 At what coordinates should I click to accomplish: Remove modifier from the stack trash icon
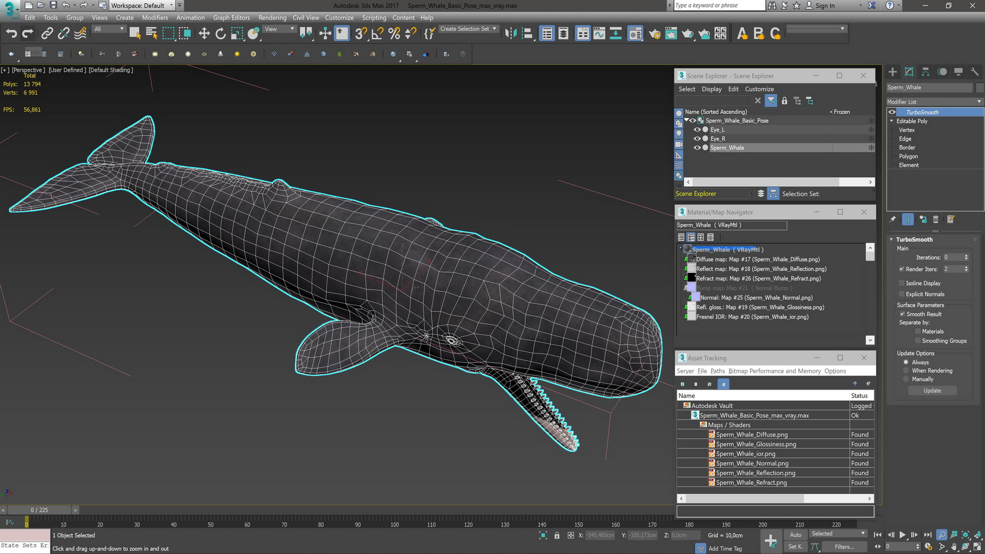tap(936, 220)
